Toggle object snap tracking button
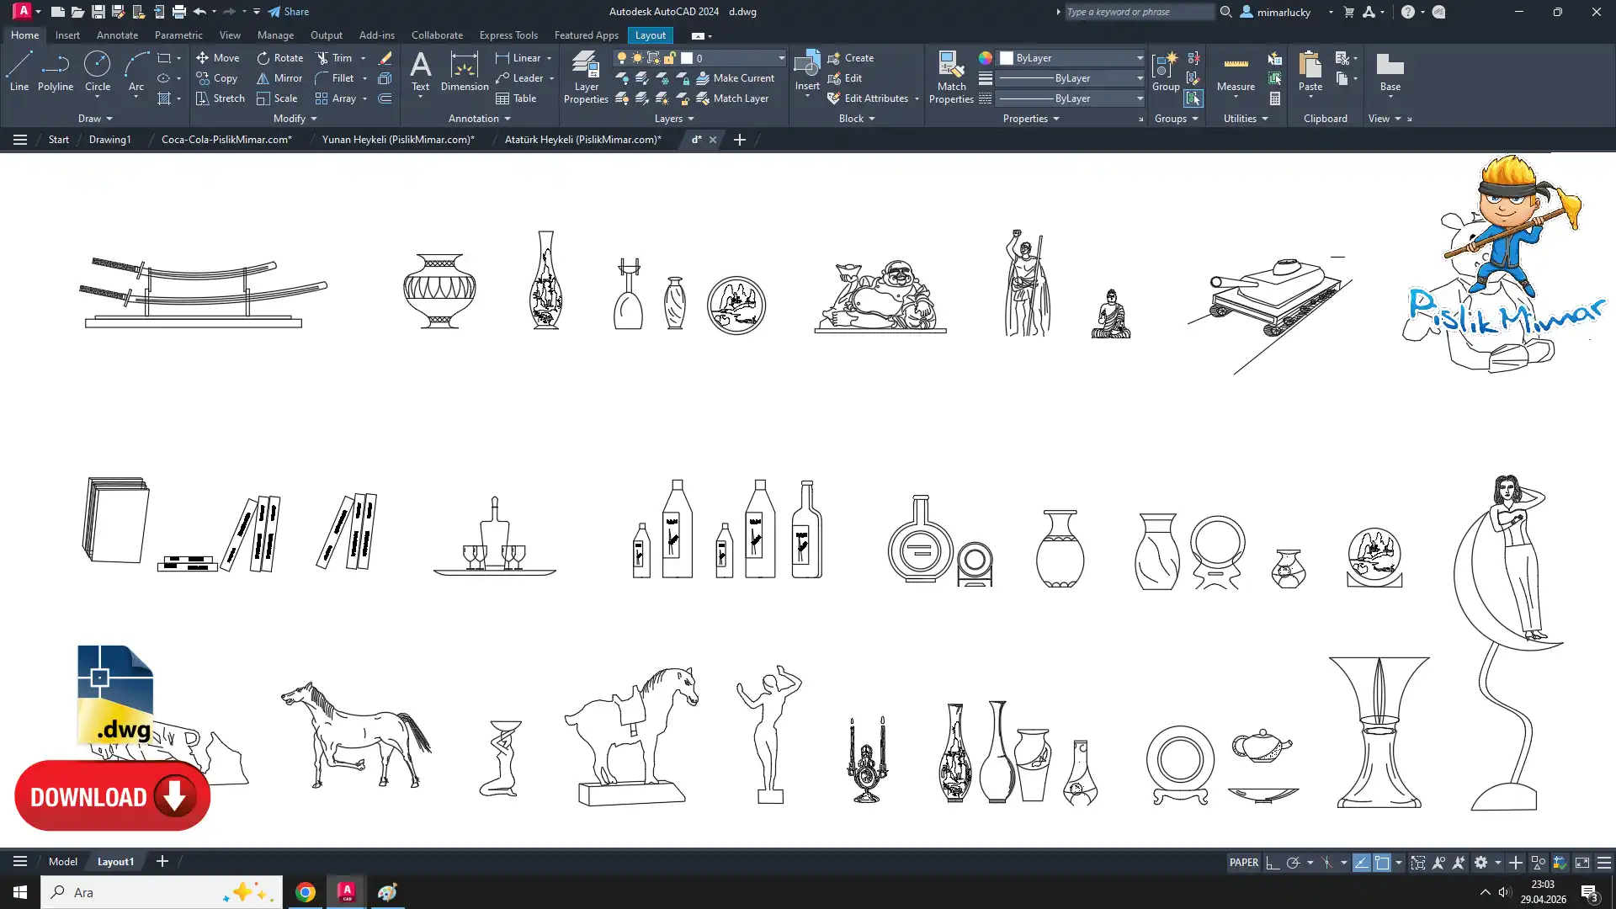 [x=1361, y=862]
